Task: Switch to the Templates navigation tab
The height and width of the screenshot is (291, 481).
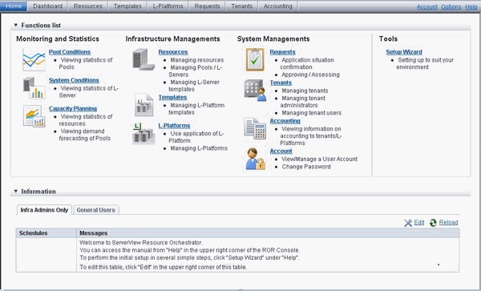Action: tap(127, 6)
